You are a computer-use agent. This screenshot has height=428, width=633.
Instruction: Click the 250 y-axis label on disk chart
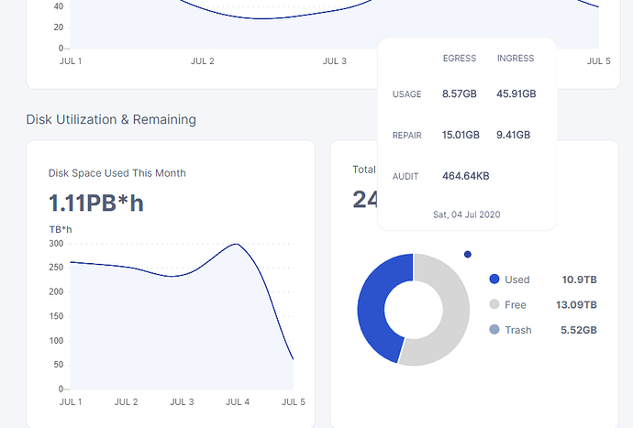pyautogui.click(x=56, y=268)
